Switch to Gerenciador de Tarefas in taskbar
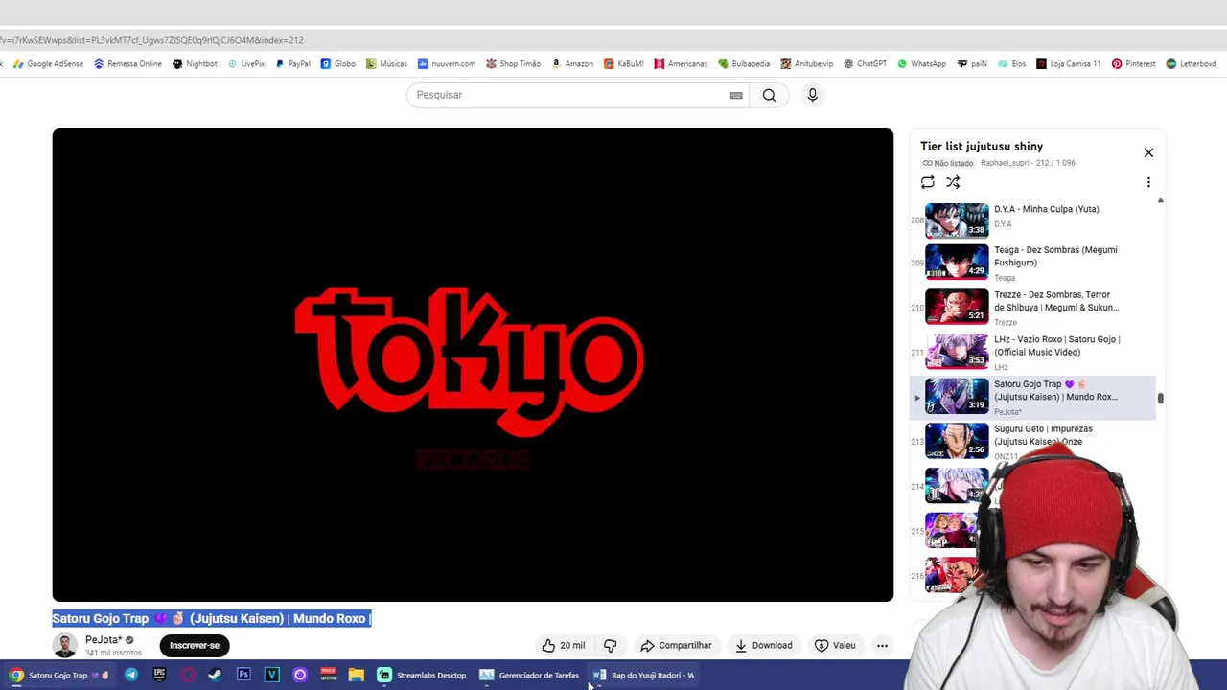The height and width of the screenshot is (690, 1227). click(529, 675)
